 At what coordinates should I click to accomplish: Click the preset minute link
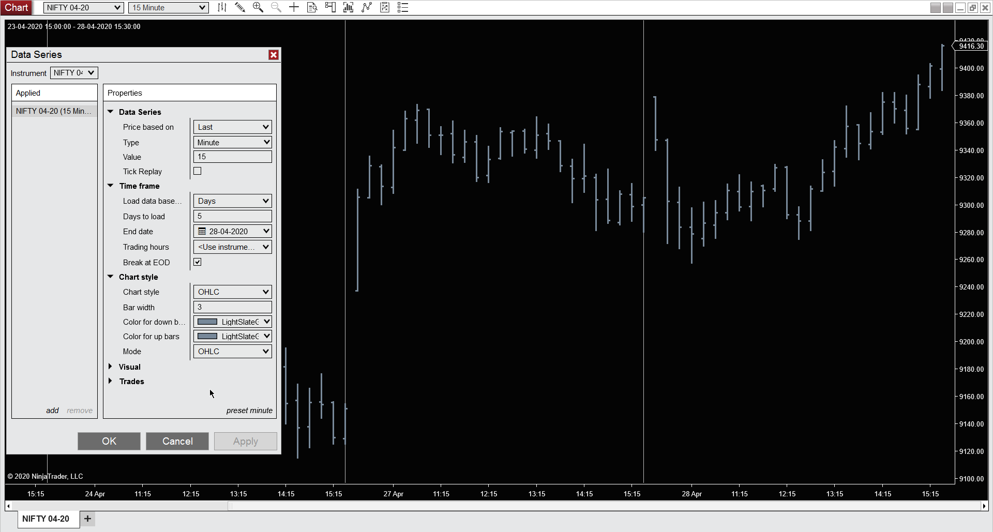[x=249, y=411]
